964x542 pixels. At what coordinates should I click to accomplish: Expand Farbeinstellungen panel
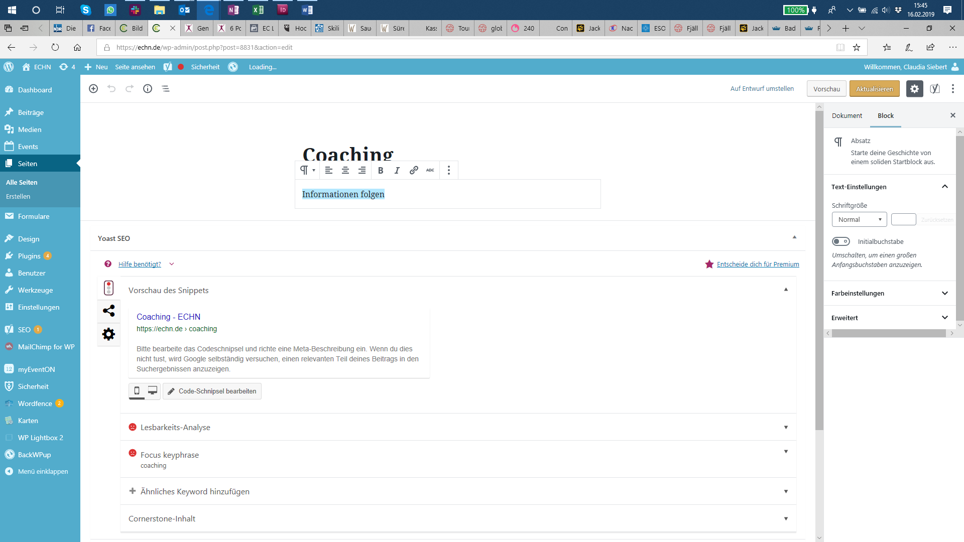coord(890,293)
